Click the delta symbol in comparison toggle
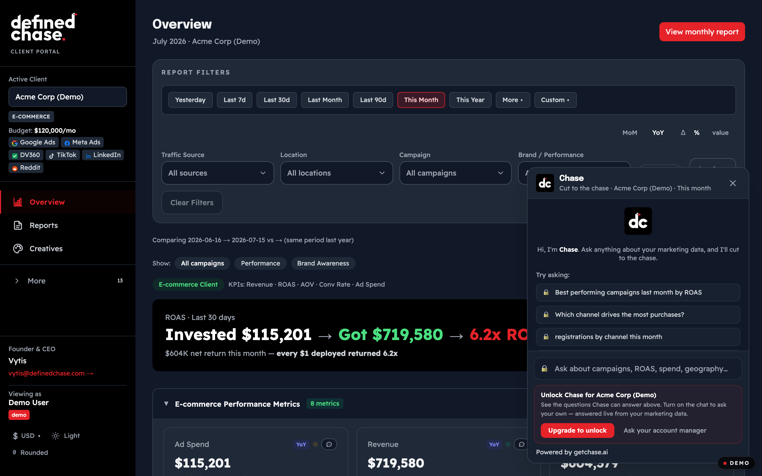Viewport: 762px width, 476px height. click(683, 133)
